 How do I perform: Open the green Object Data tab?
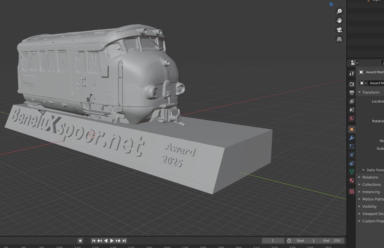(x=352, y=172)
